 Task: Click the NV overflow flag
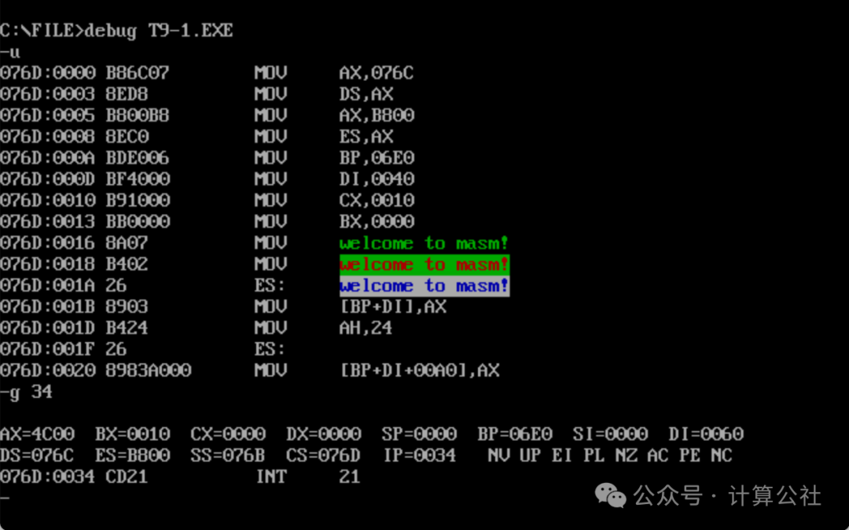coord(498,455)
